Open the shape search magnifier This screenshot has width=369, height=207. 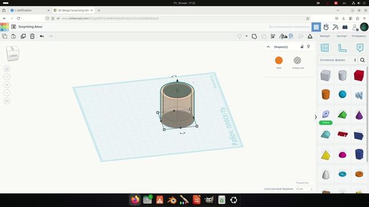tap(363, 60)
